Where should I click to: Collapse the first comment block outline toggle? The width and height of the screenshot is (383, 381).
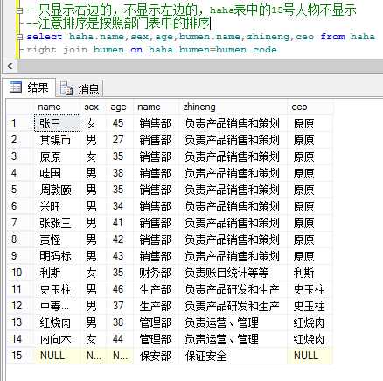[x=19, y=11]
